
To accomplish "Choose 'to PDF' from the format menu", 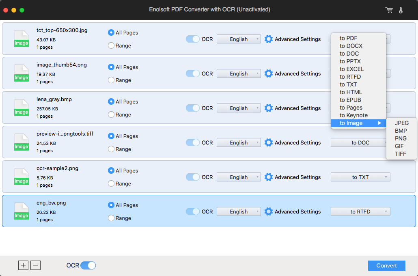I will click(x=359, y=38).
